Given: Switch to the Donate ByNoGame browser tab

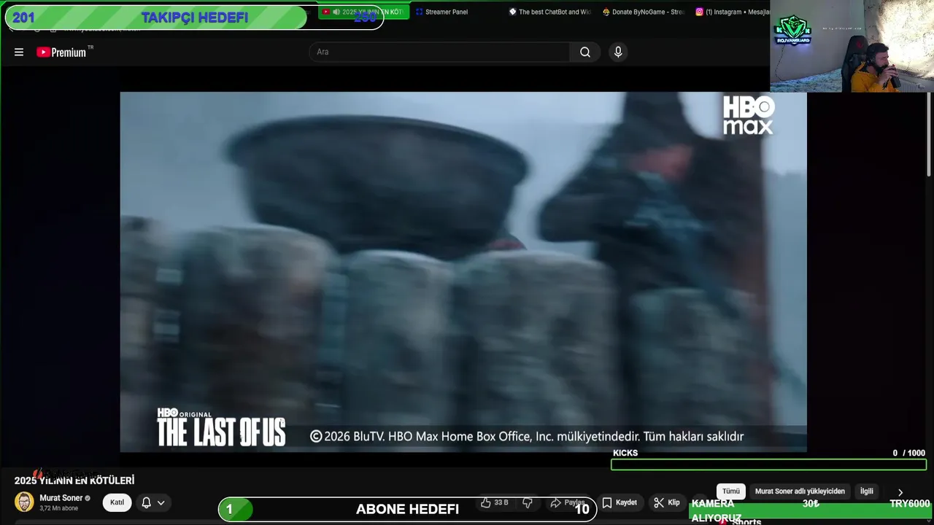Looking at the screenshot, I should point(644,12).
